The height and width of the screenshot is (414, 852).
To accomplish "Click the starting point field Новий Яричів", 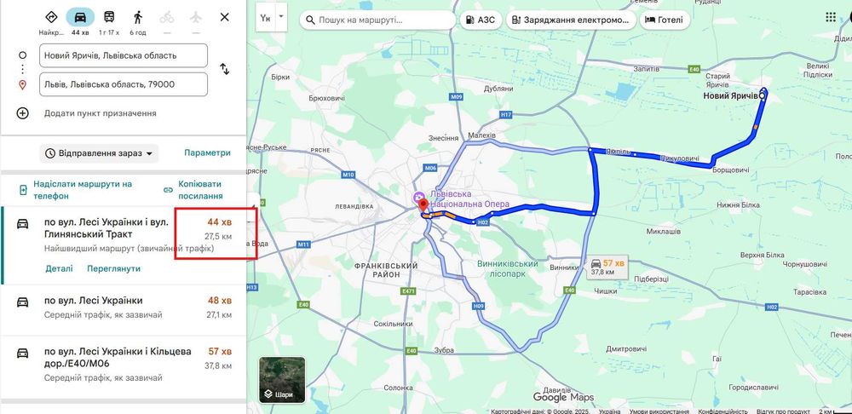I will [124, 55].
